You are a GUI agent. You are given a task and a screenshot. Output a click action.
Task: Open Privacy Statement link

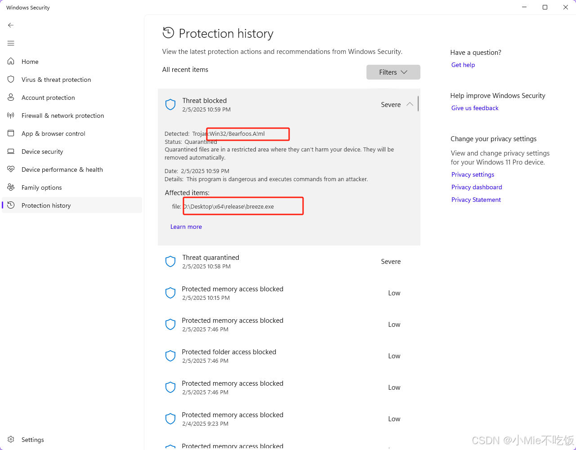tap(476, 200)
